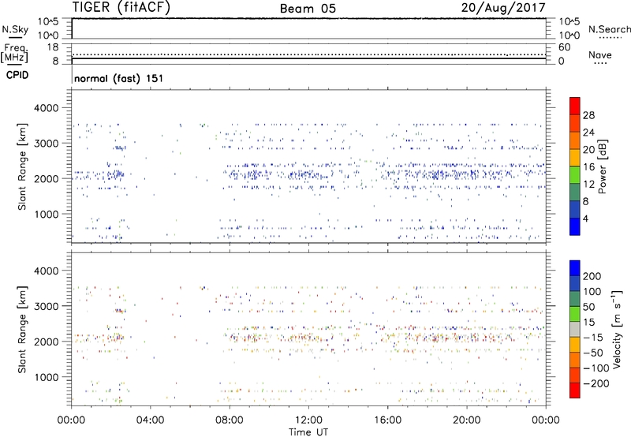Click the TIGER (fitACF) plot title

point(121,7)
